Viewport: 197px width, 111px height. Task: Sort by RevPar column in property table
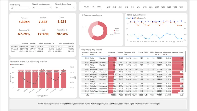pyautogui.click(x=120, y=52)
